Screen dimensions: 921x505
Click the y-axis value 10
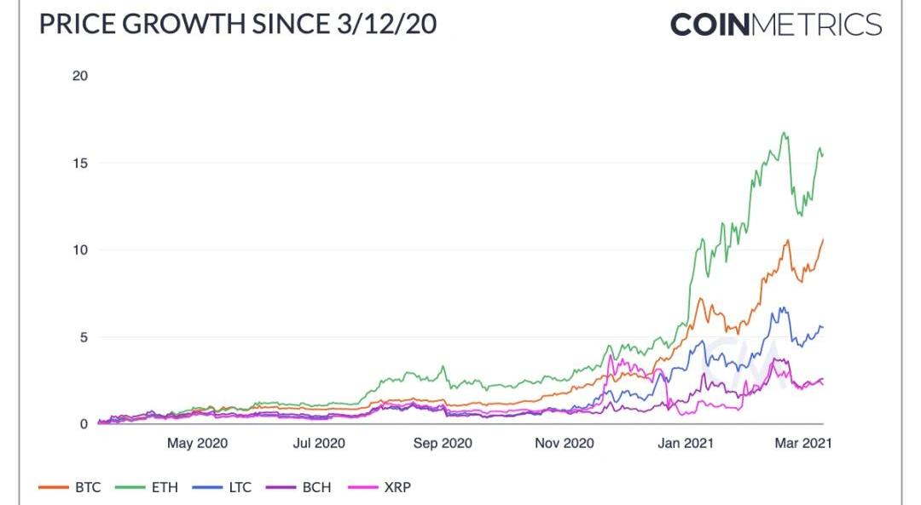(x=80, y=250)
